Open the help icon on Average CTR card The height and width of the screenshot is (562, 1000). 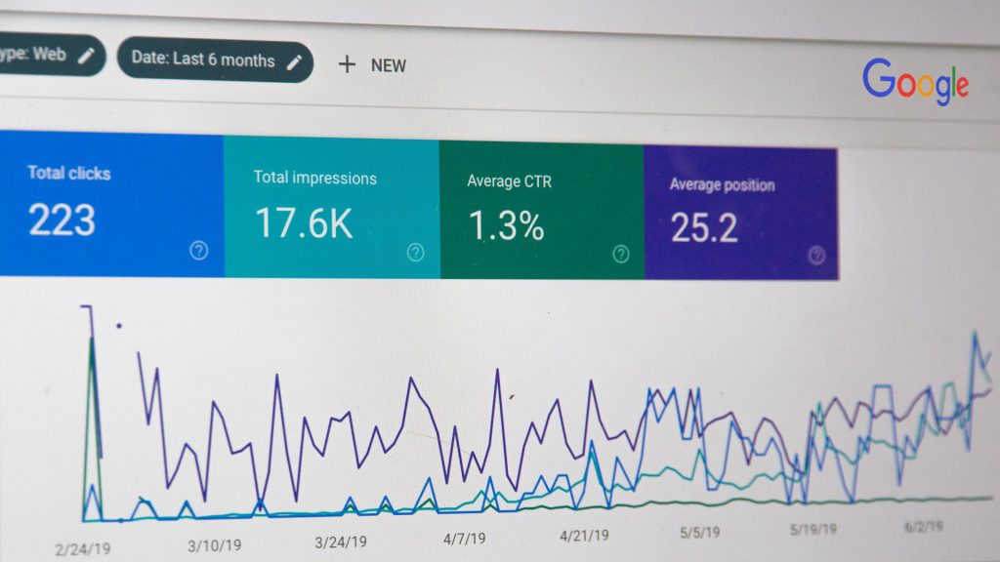[x=621, y=255]
